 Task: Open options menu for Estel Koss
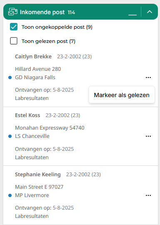pyautogui.click(x=148, y=136)
